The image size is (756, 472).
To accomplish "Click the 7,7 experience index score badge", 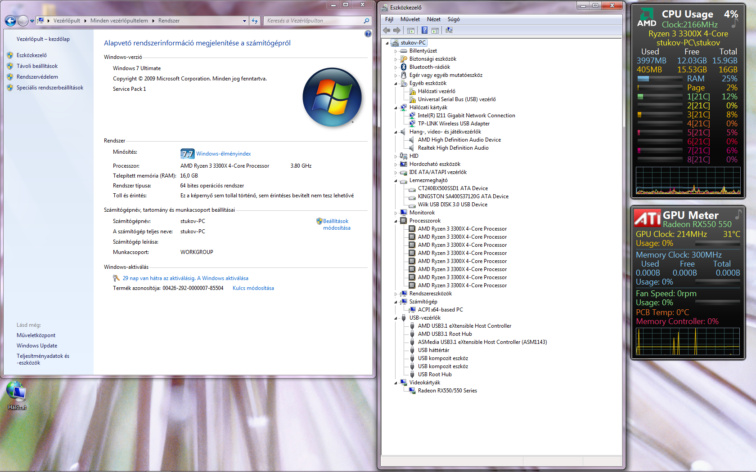I will pos(187,154).
